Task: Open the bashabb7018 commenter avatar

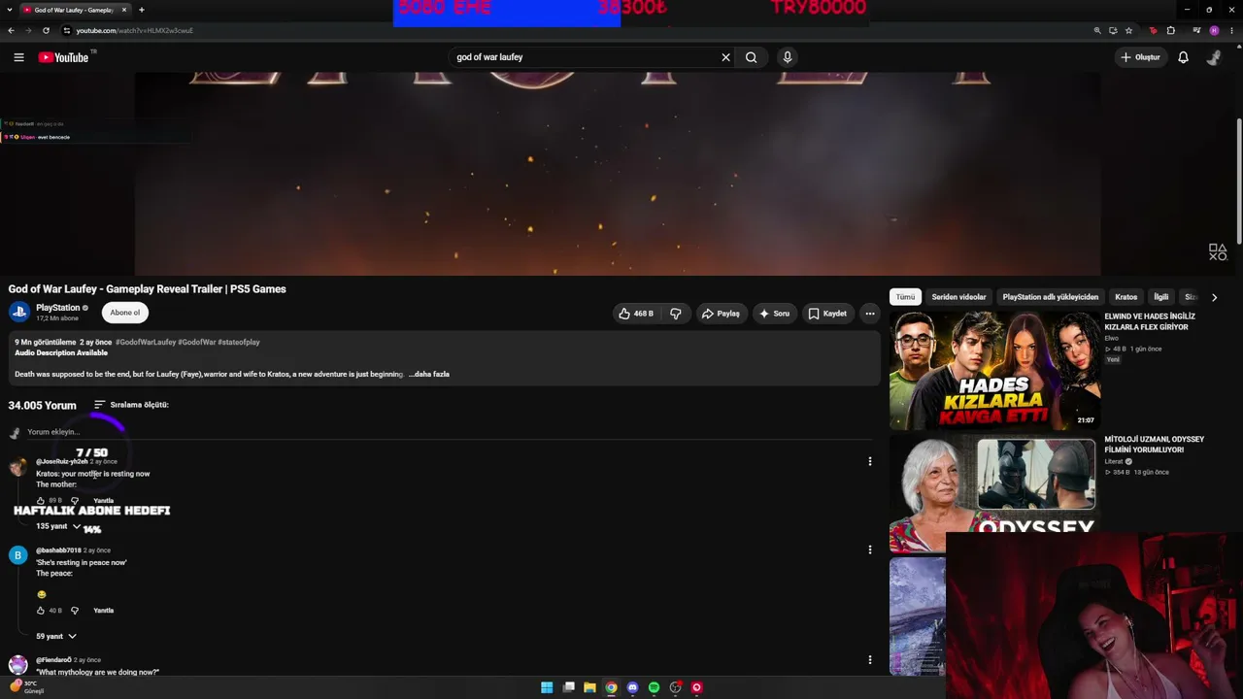Action: pos(17,555)
